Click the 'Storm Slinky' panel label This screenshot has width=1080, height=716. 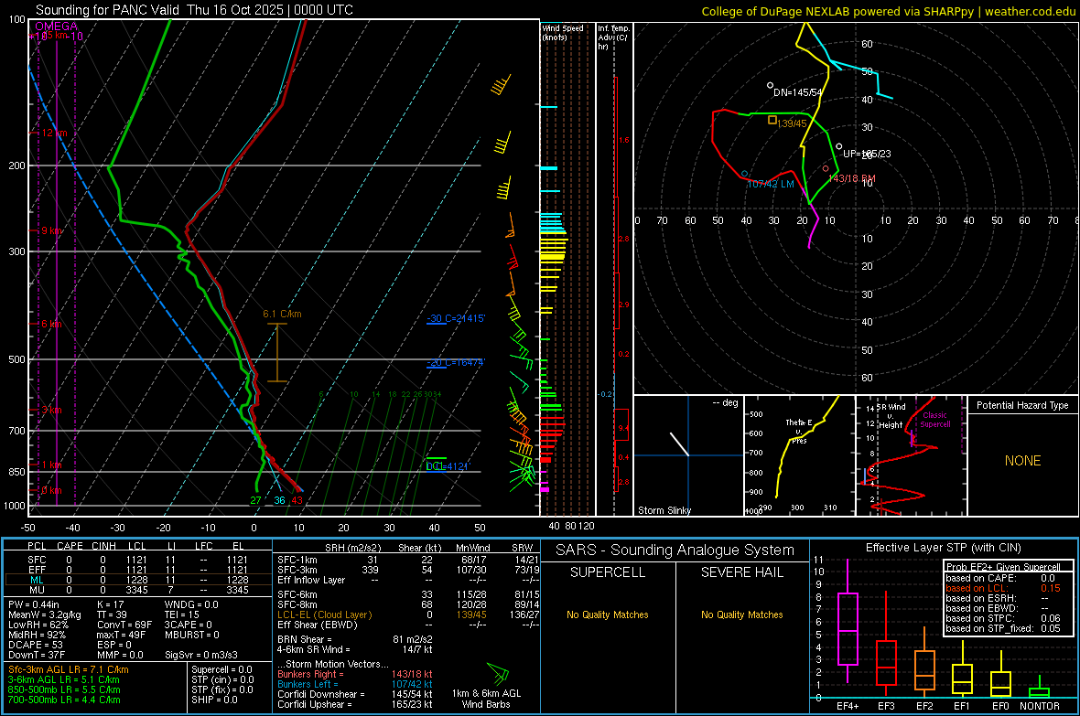coord(664,510)
